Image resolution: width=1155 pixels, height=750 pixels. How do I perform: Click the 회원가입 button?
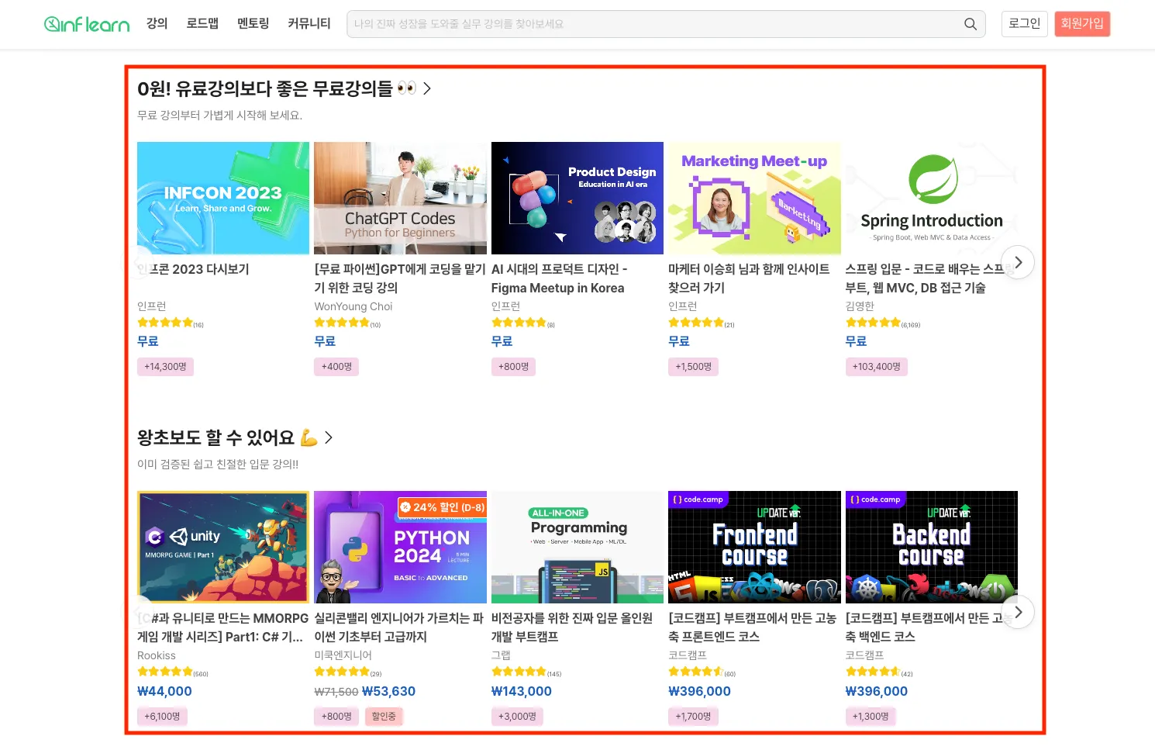(1082, 24)
